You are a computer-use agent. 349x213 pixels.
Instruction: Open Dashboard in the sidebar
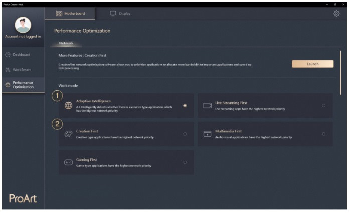tap(23, 55)
